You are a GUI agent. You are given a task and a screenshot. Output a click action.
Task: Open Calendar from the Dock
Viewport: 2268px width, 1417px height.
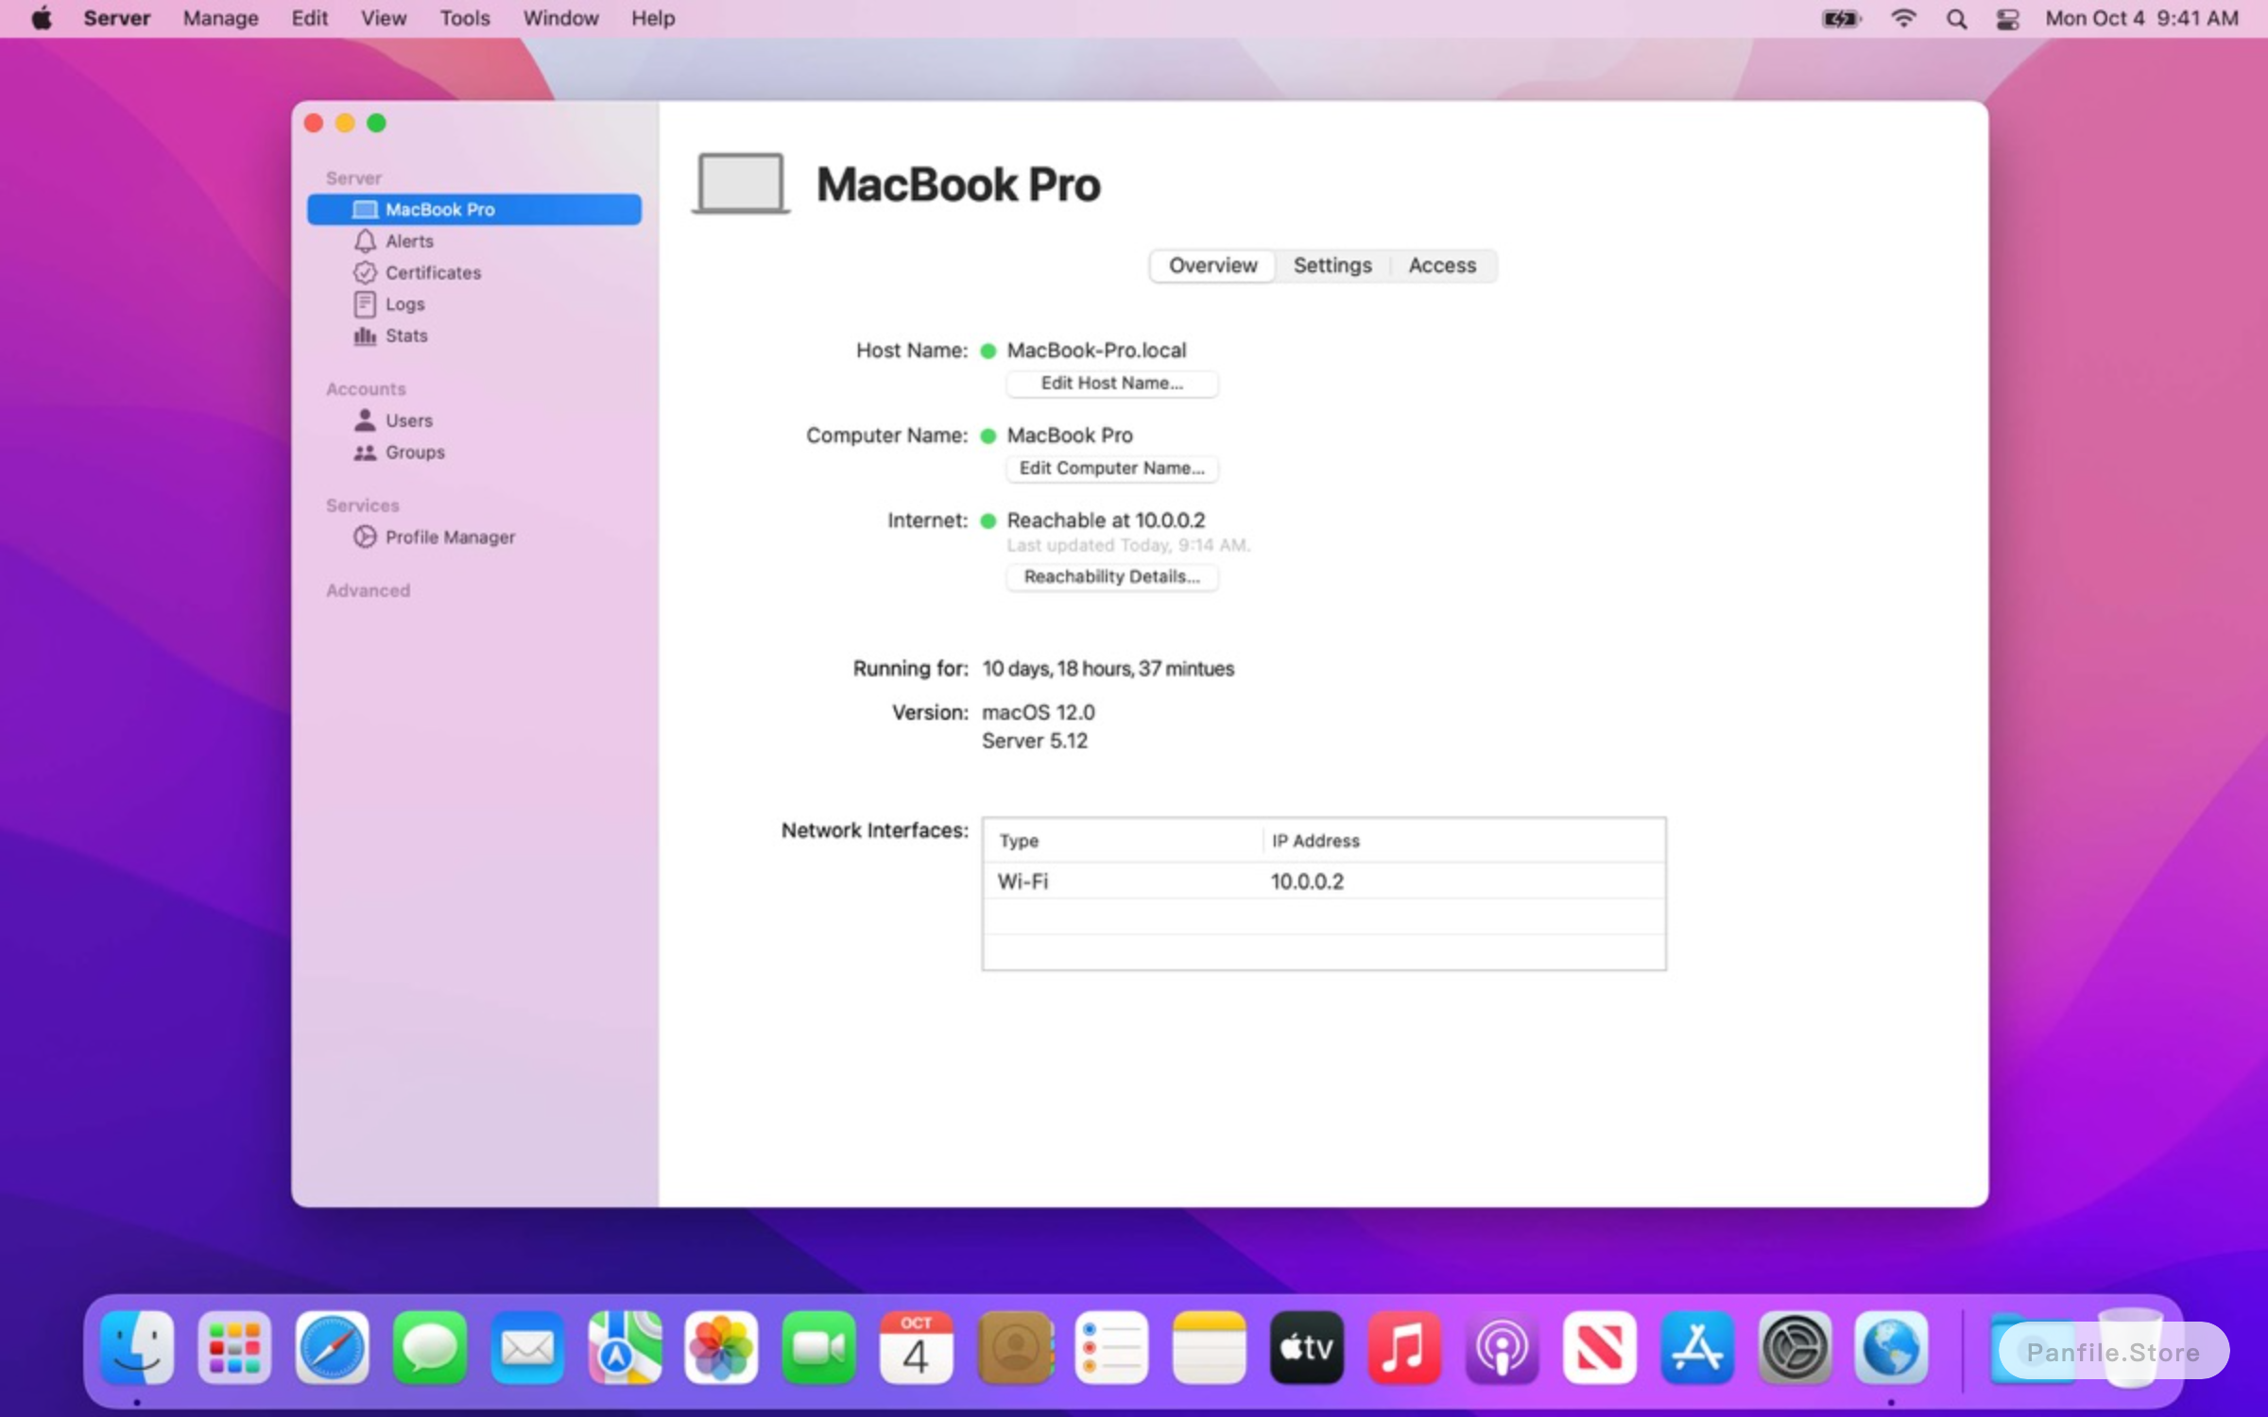pos(916,1348)
